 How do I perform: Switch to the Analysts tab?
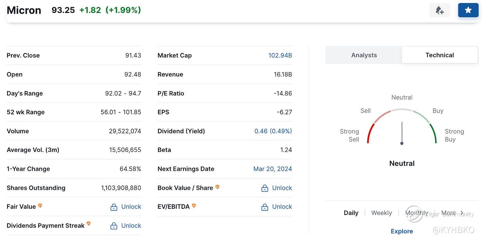pyautogui.click(x=364, y=55)
